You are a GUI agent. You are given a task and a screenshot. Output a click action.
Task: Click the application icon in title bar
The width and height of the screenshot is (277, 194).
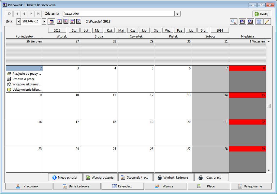(x=5, y=5)
